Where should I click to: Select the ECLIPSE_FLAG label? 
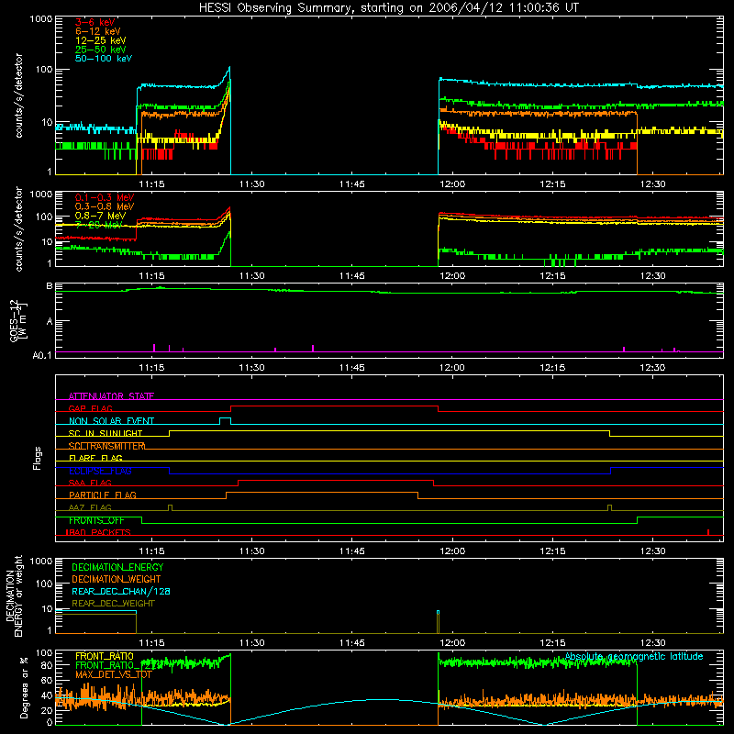click(100, 471)
